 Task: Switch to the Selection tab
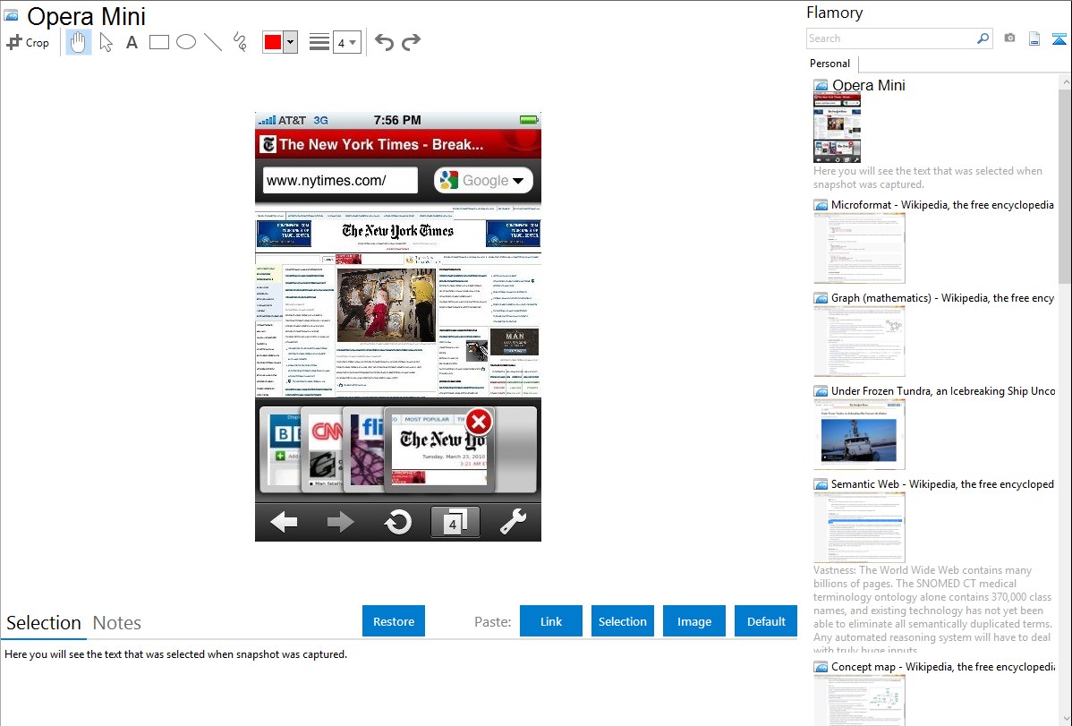point(44,623)
